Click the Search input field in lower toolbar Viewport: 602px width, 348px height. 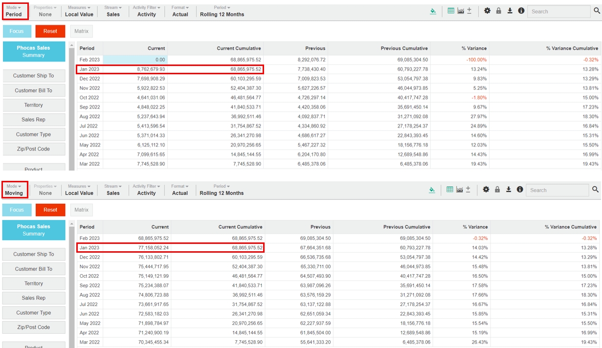[557, 190]
